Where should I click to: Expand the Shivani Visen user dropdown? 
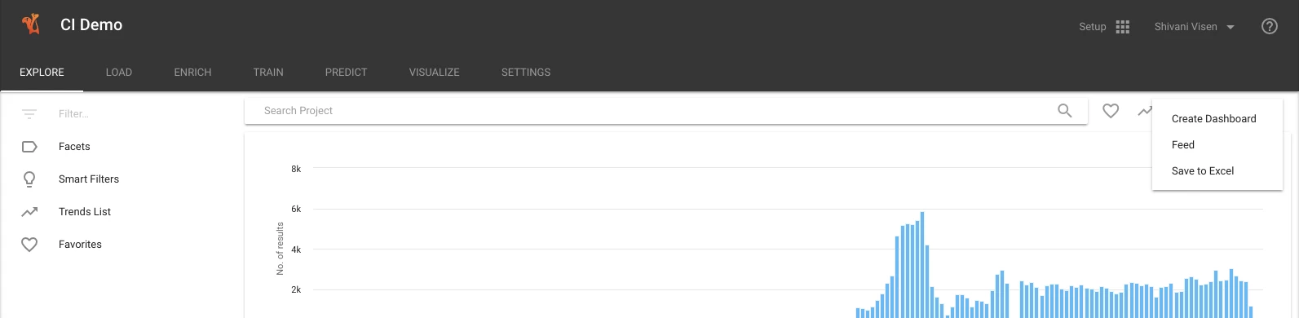point(1195,27)
